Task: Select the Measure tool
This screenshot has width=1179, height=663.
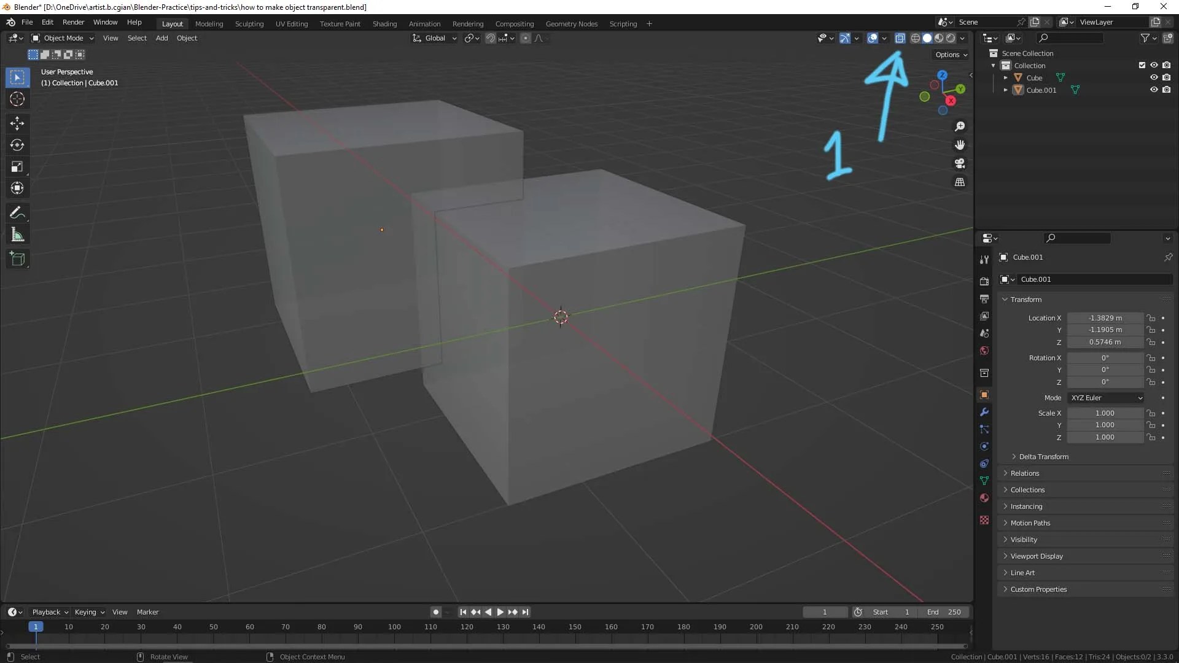Action: (x=17, y=234)
